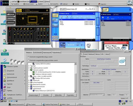Adjust the BAS bass slider in mixer
The height and width of the screenshot is (106, 133).
point(44,35)
